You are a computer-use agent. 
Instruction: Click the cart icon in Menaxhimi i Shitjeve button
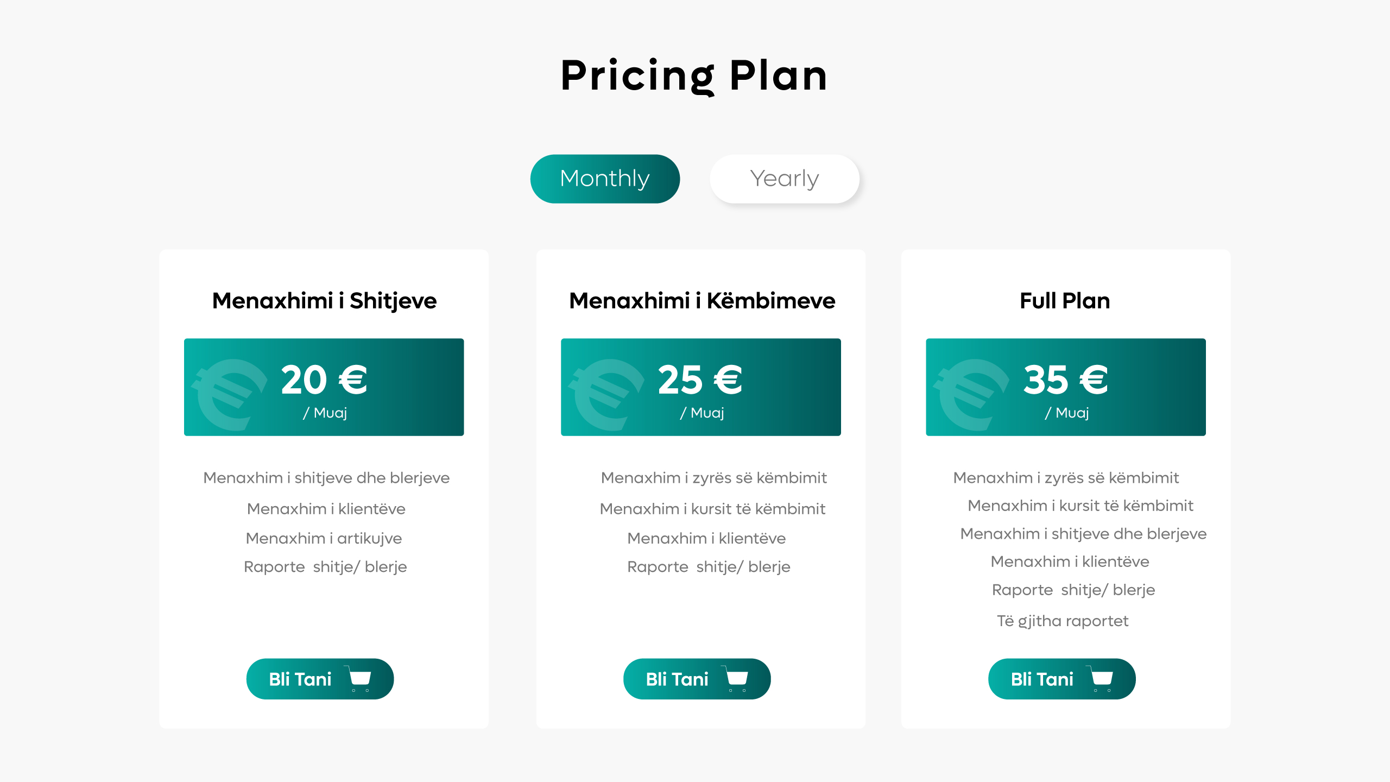pyautogui.click(x=359, y=679)
